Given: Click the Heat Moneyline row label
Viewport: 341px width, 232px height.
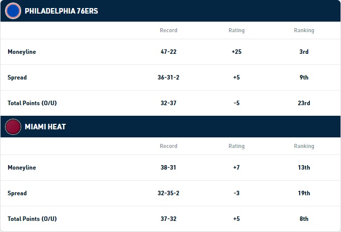Looking at the screenshot, I should coord(22,168).
